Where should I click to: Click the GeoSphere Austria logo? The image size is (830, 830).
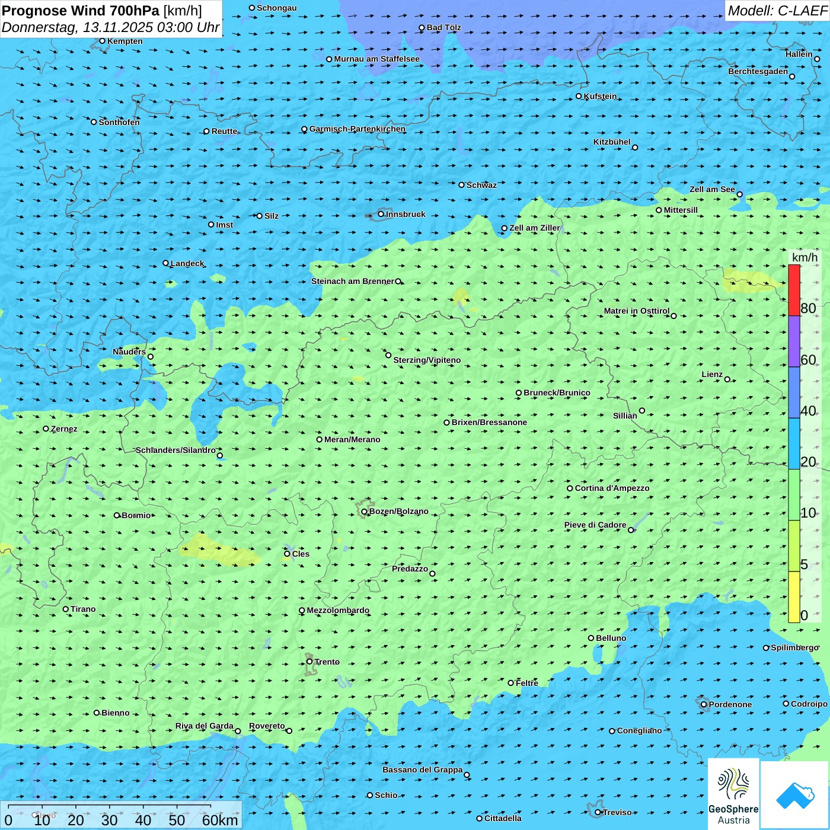point(733,793)
